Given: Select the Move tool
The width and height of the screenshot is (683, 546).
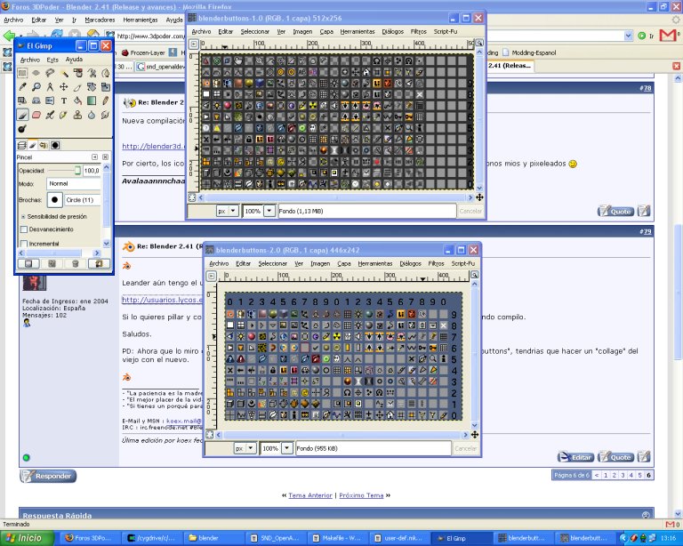Looking at the screenshot, I should 64,87.
